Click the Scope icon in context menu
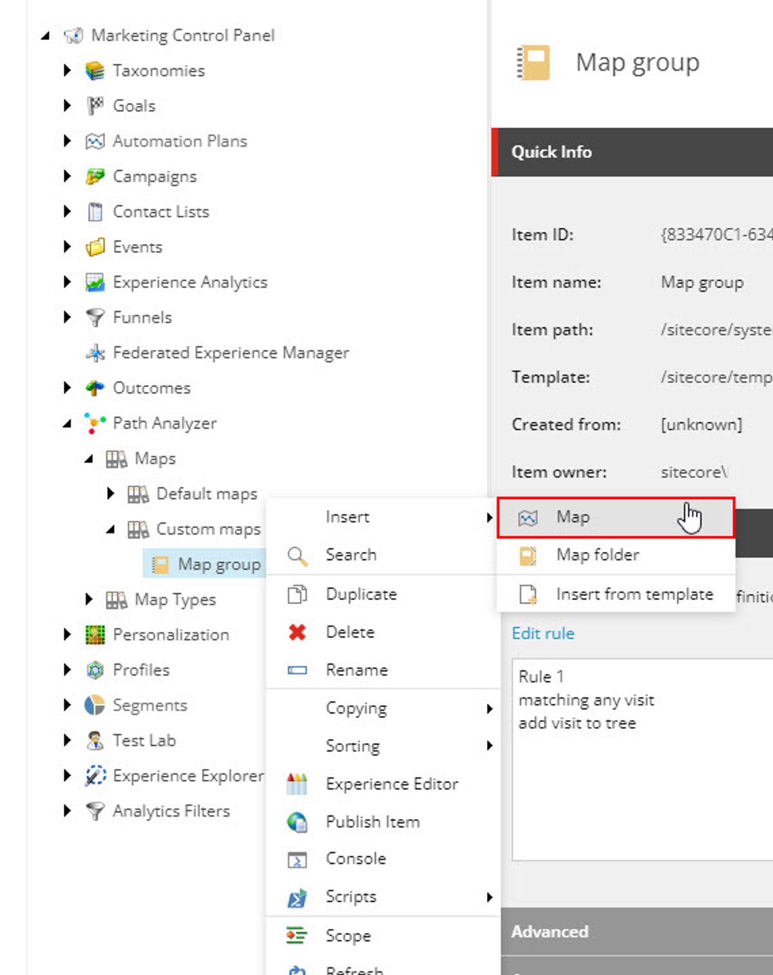 pyautogui.click(x=297, y=936)
